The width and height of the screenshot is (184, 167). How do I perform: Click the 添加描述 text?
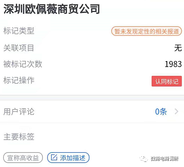click(73, 158)
